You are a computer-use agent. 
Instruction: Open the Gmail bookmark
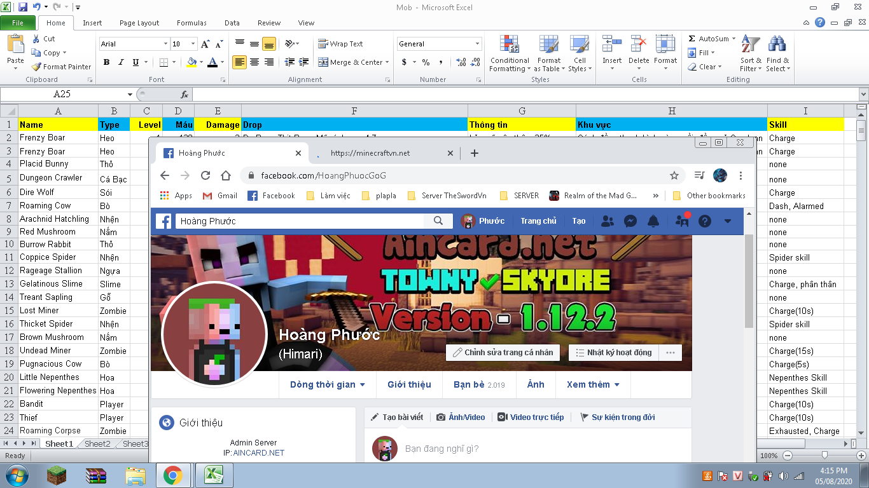(x=219, y=196)
